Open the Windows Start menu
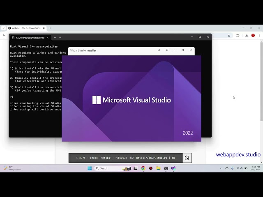Image resolution: width=263 pixels, height=197 pixels. tap(90, 168)
